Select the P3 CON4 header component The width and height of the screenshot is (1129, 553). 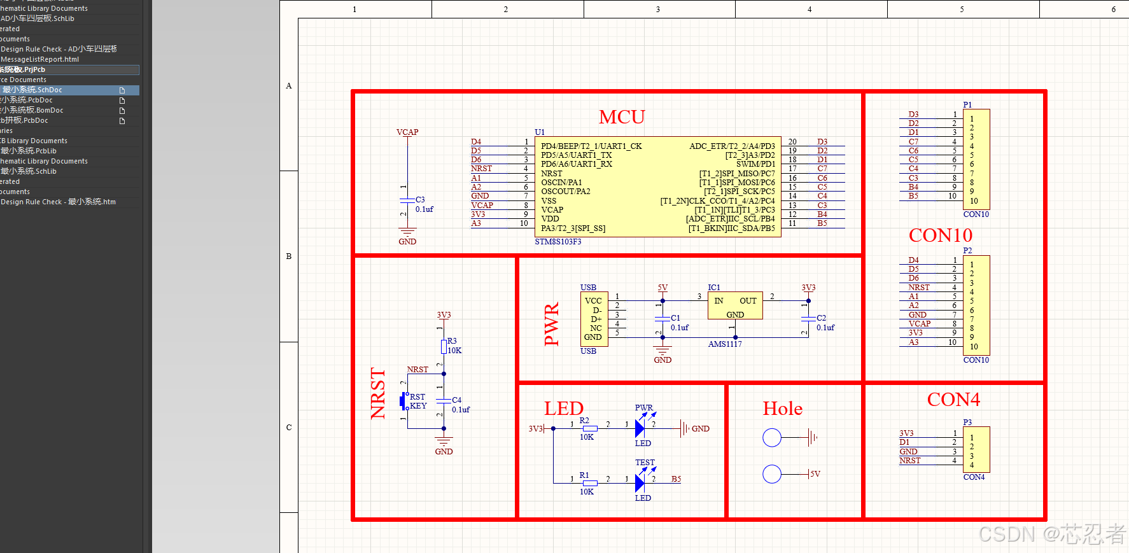[976, 450]
